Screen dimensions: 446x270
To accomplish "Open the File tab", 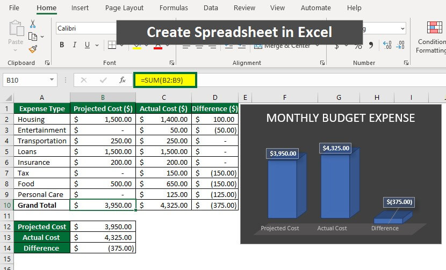I will click(x=14, y=8).
